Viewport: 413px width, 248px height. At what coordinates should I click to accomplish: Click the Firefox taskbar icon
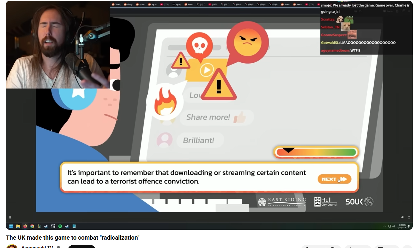point(25,226)
